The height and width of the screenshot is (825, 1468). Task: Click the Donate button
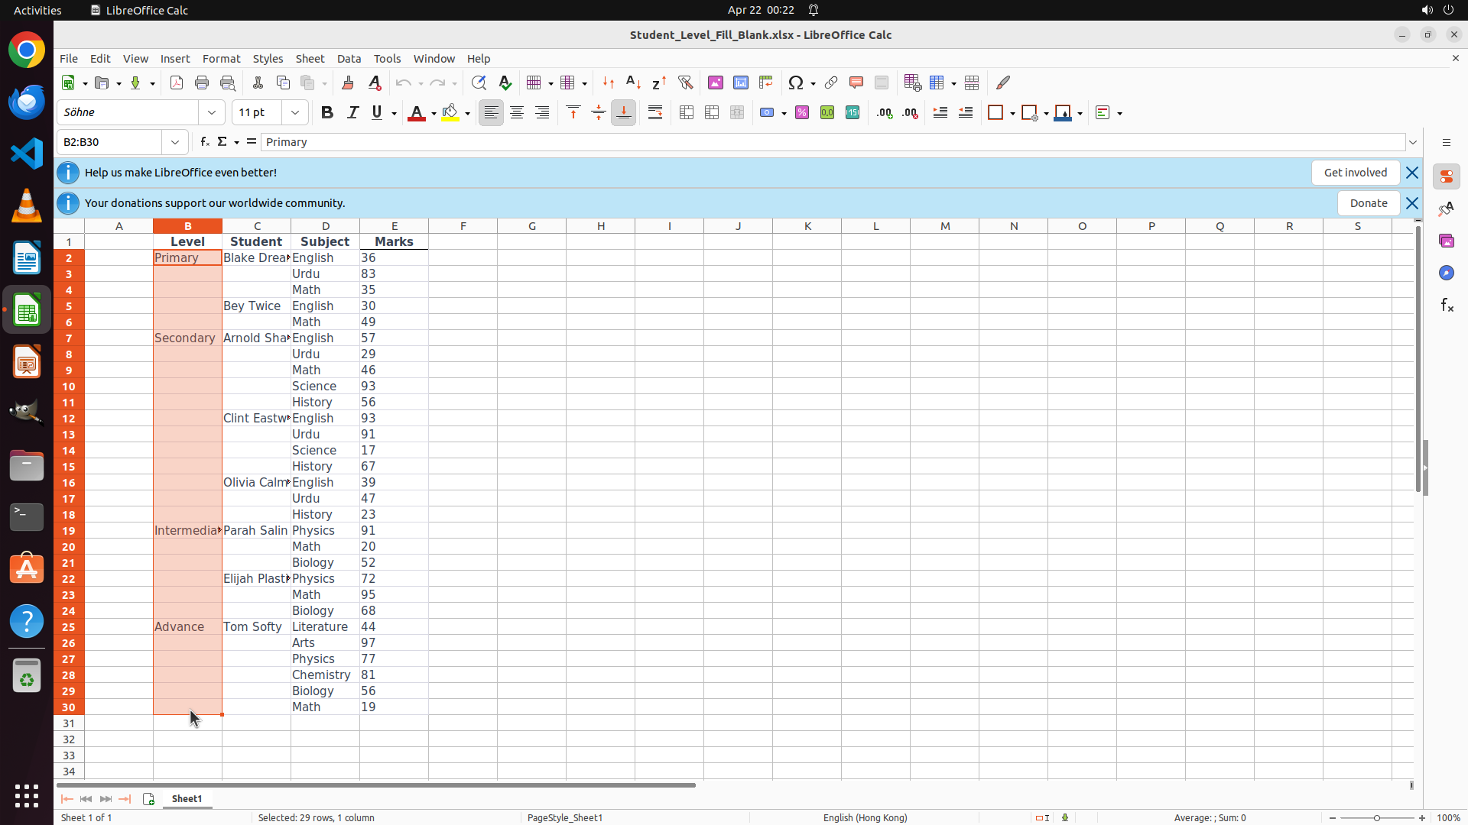click(1368, 203)
